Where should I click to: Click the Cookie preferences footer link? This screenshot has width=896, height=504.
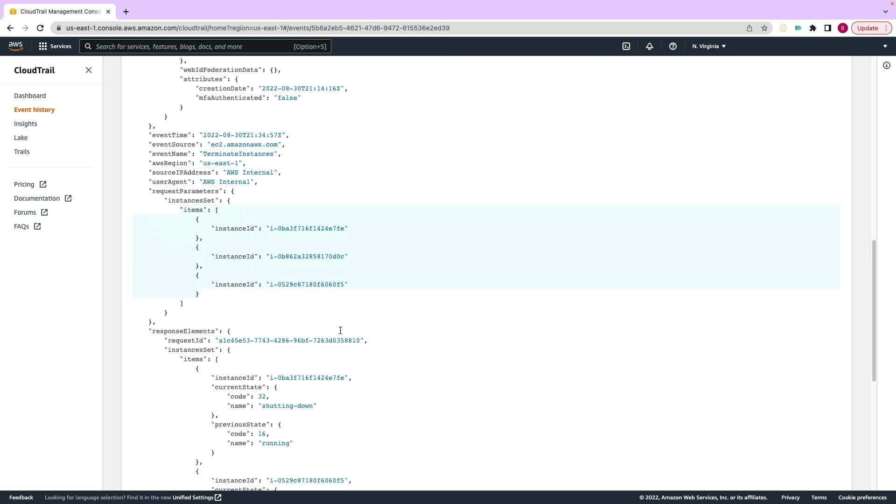point(862,497)
